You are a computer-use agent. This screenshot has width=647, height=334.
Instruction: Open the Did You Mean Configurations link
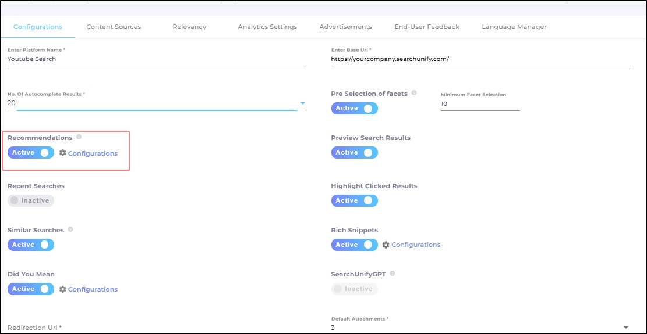click(x=93, y=289)
